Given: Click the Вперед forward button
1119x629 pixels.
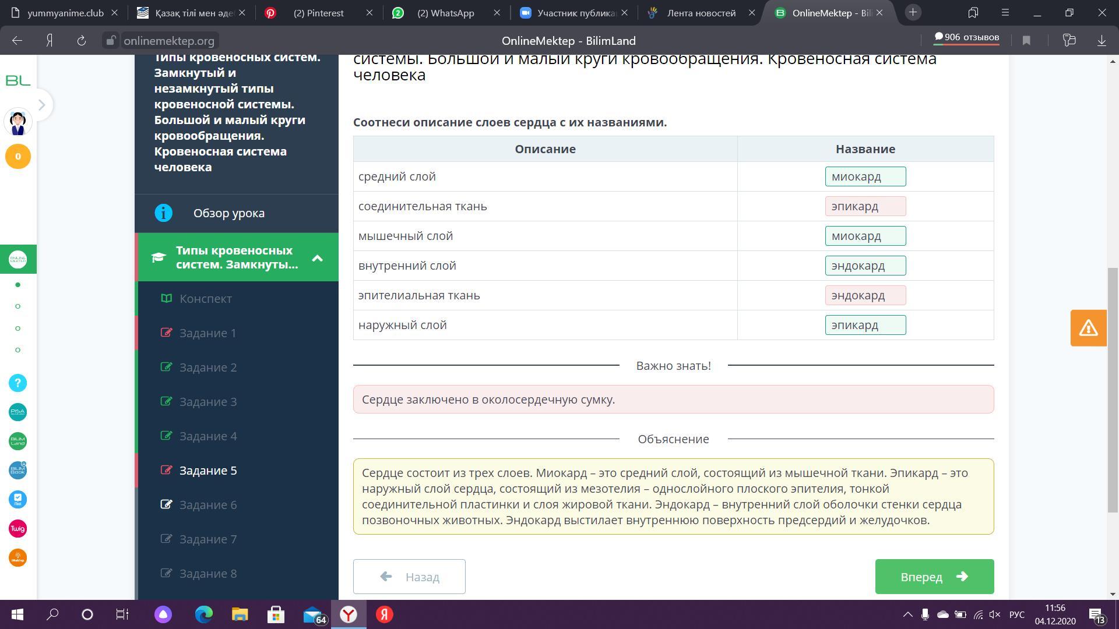Looking at the screenshot, I should click(934, 577).
